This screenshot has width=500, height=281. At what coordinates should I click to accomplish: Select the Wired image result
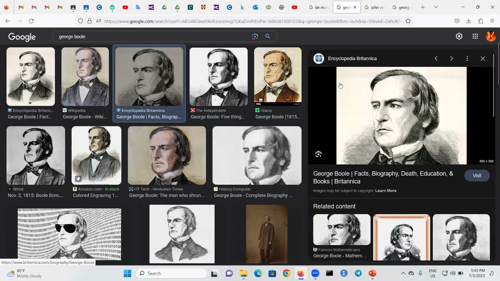(36, 155)
